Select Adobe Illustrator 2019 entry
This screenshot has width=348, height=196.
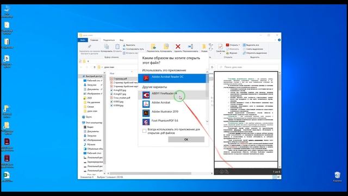point(172,113)
